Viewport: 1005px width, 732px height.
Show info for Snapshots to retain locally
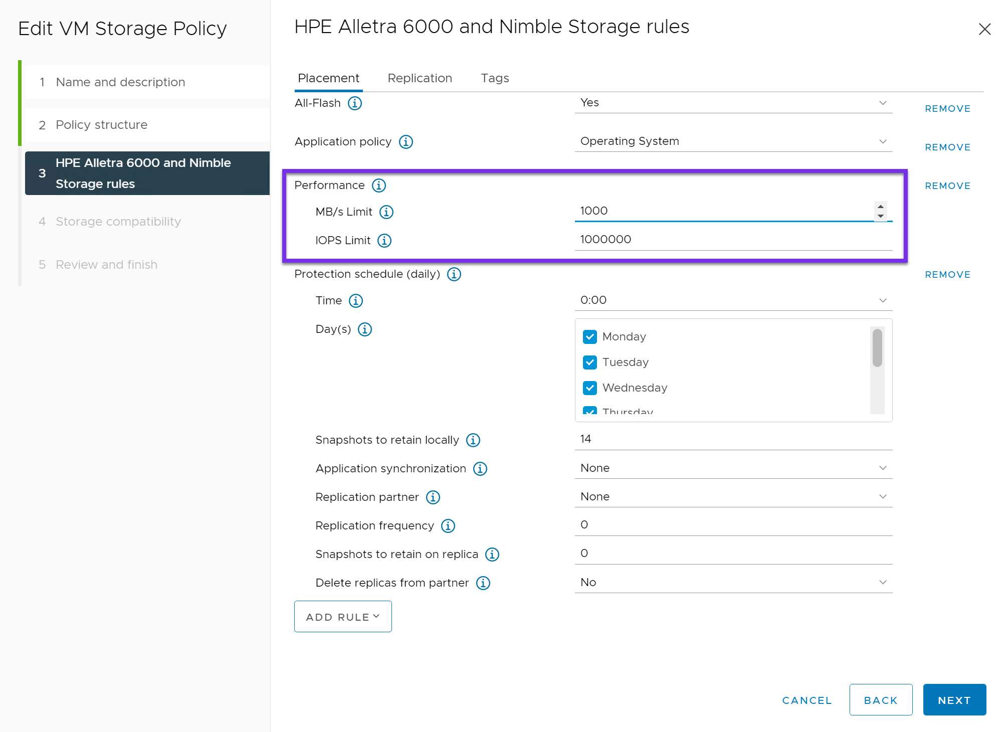473,440
